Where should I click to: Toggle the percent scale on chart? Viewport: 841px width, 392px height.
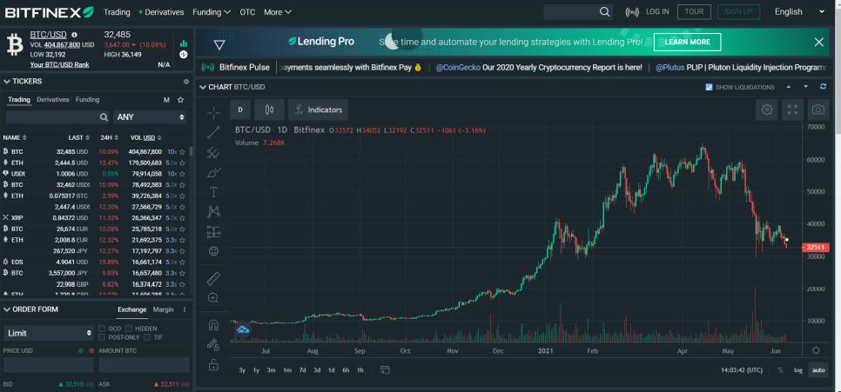coord(780,370)
